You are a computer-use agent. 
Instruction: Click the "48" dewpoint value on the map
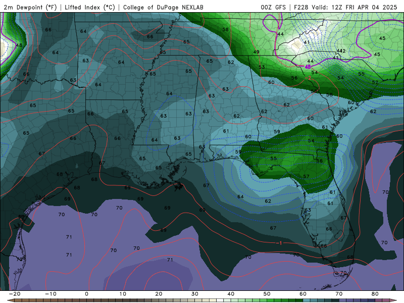(x=19, y=45)
